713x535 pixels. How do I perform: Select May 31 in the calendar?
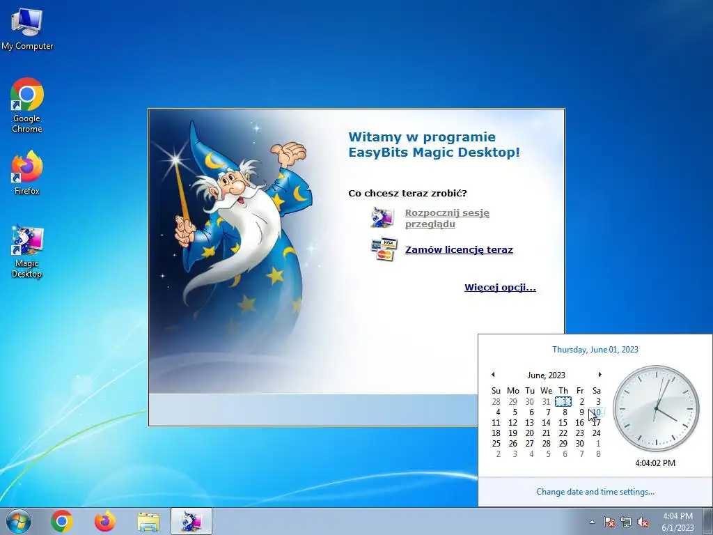pyautogui.click(x=546, y=402)
